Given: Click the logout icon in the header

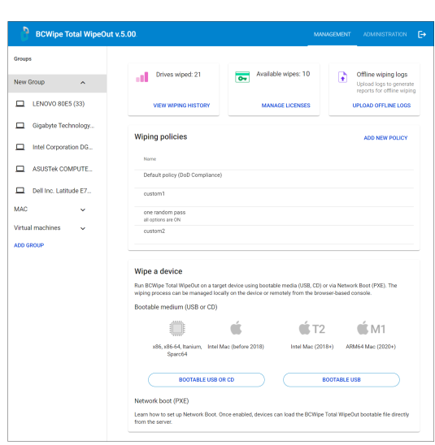Looking at the screenshot, I should (x=422, y=34).
